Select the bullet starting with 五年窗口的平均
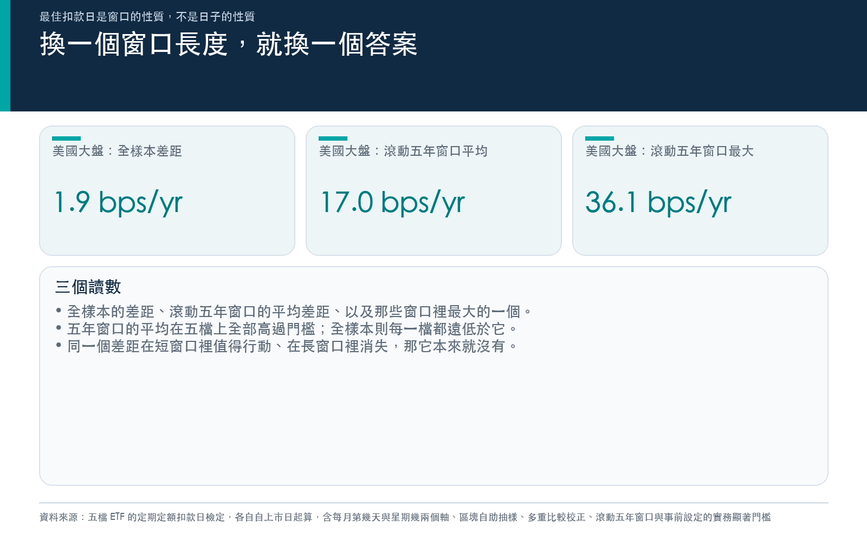Image resolution: width=867 pixels, height=541 pixels. pos(287,329)
